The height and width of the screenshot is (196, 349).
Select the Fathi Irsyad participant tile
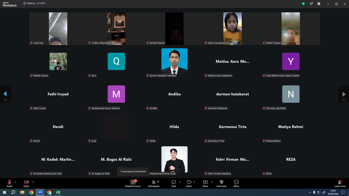click(x=58, y=94)
